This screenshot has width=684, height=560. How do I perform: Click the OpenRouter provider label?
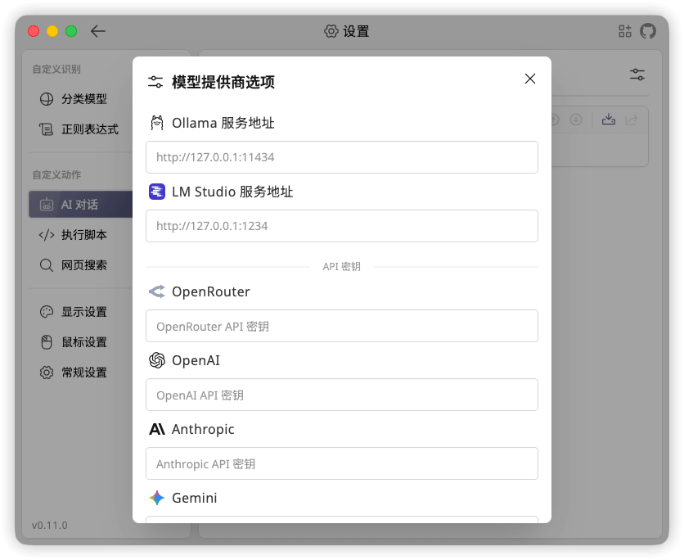[211, 291]
